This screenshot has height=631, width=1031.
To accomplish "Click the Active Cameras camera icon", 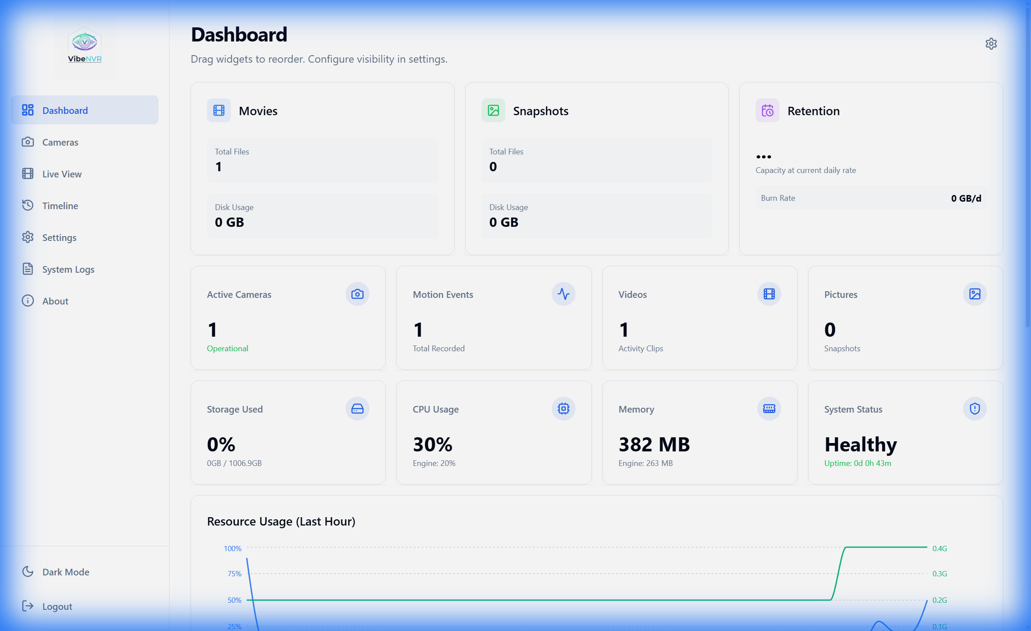I will (357, 294).
